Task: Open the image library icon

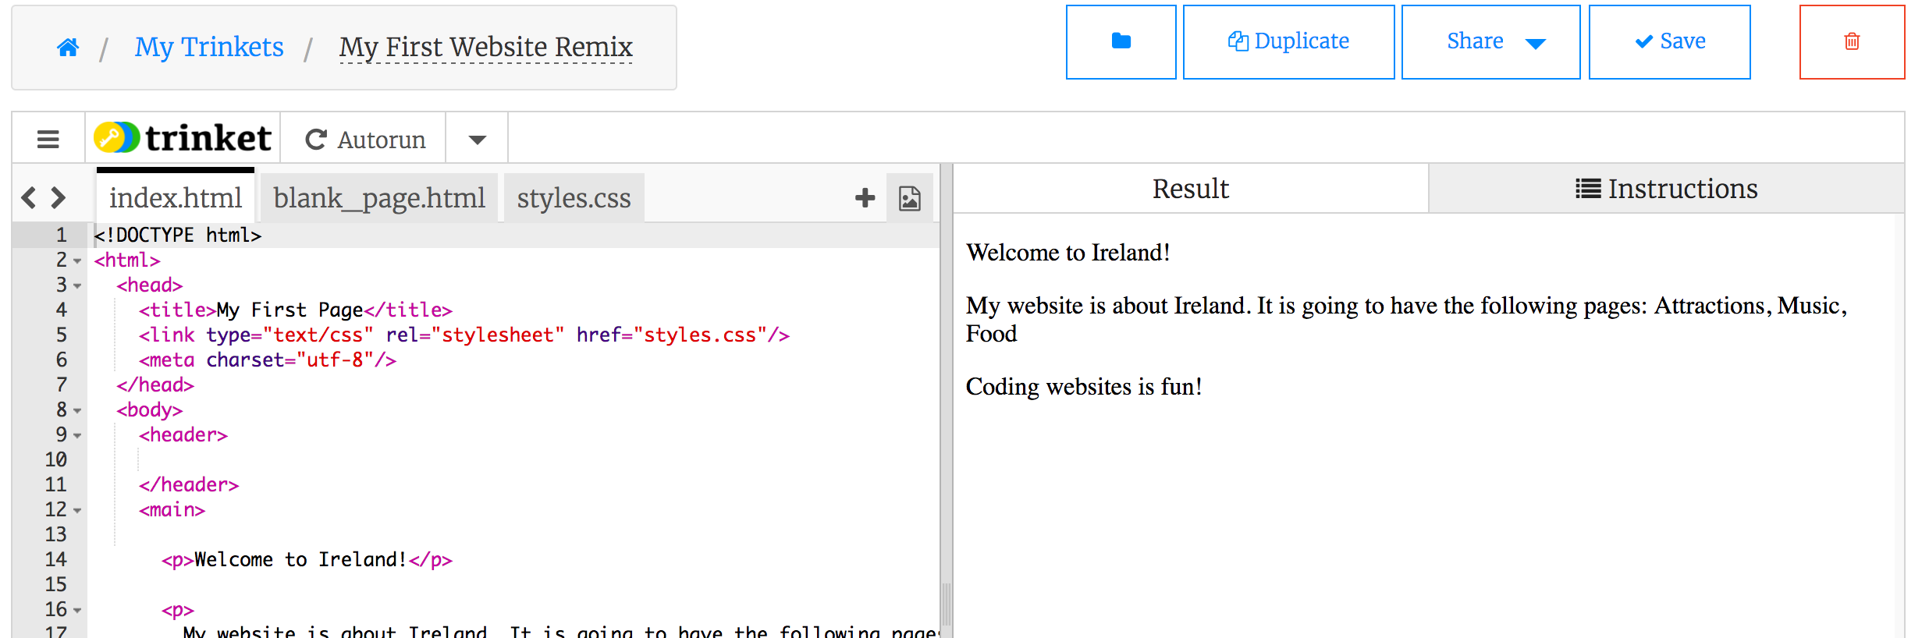Action: 909,198
